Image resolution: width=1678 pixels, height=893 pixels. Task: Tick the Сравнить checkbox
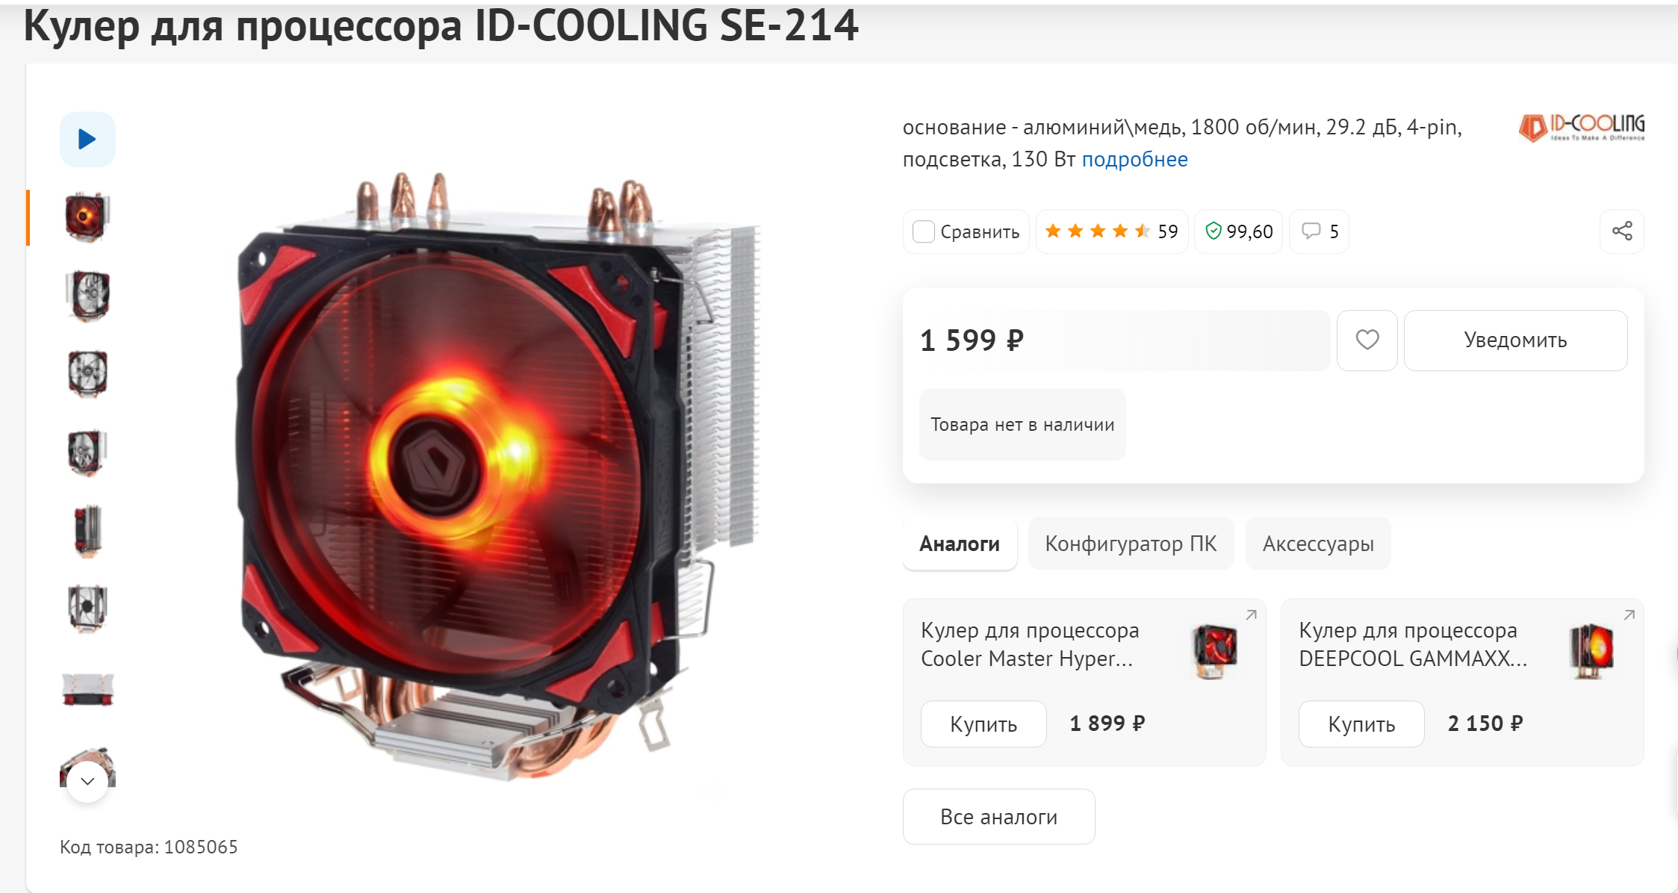[x=924, y=231]
